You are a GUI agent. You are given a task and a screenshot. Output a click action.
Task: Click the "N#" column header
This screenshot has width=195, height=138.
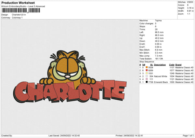coord(144,65)
